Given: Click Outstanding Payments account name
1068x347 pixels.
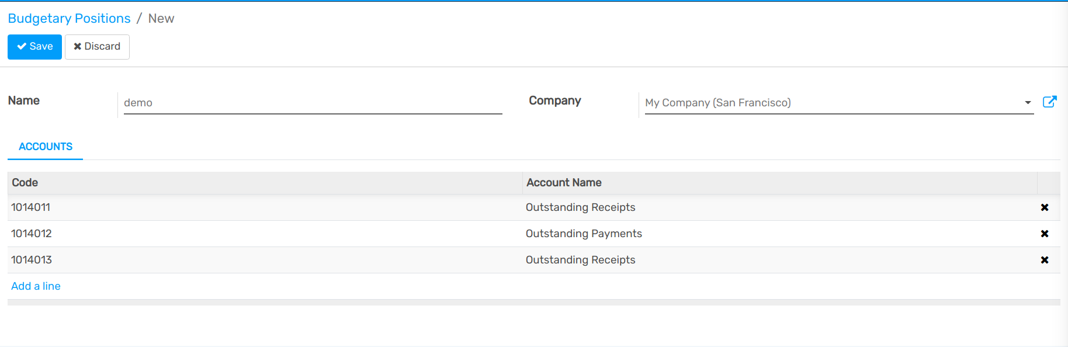Looking at the screenshot, I should click(x=584, y=234).
